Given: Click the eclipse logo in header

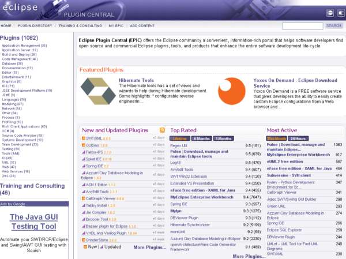Looking at the screenshot, I should pos(20,7).
